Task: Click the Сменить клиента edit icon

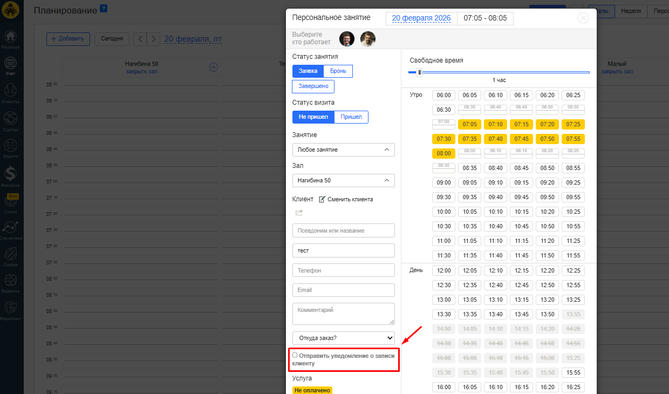Action: click(322, 199)
